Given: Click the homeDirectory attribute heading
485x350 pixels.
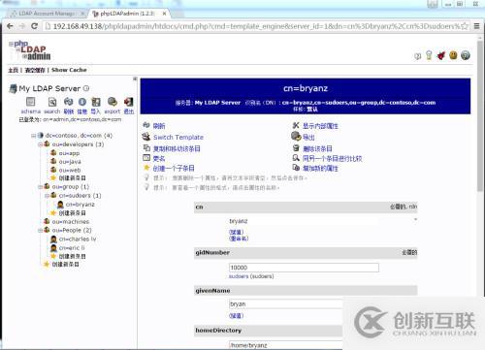Looking at the screenshot, I should (x=218, y=331).
